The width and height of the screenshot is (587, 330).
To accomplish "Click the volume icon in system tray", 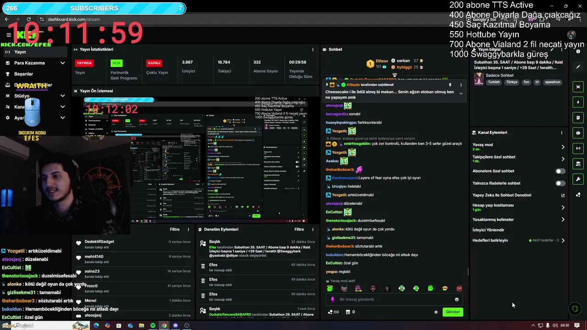I will click(x=555, y=325).
